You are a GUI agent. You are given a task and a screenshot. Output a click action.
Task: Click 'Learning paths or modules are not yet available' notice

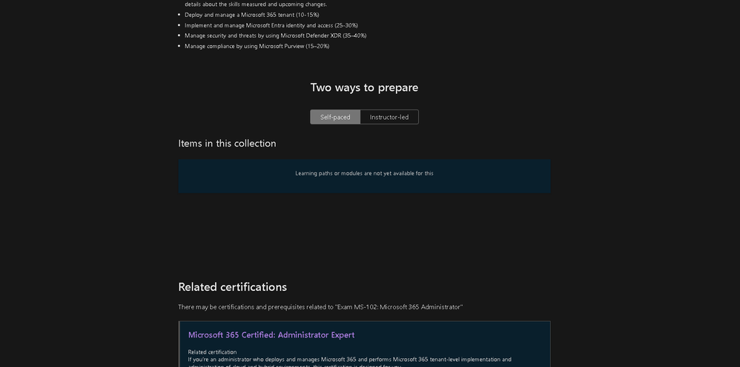pyautogui.click(x=364, y=173)
